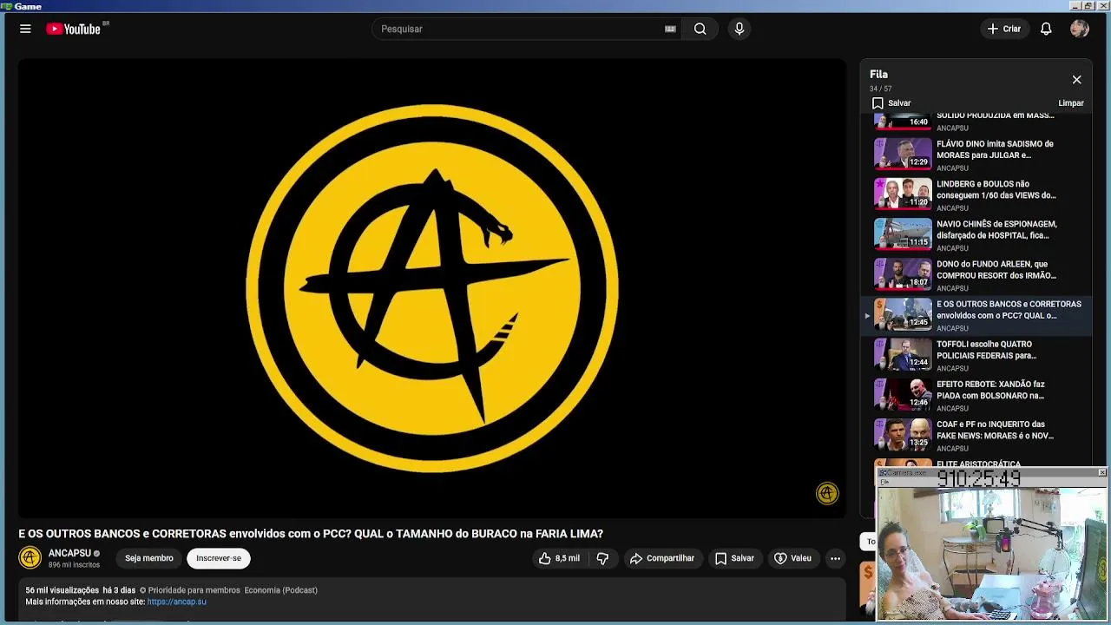
Task: Dislike the video with thumbs-down
Action: pyautogui.click(x=602, y=558)
